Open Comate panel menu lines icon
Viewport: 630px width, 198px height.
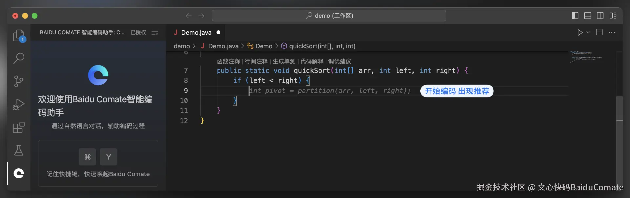tap(155, 32)
